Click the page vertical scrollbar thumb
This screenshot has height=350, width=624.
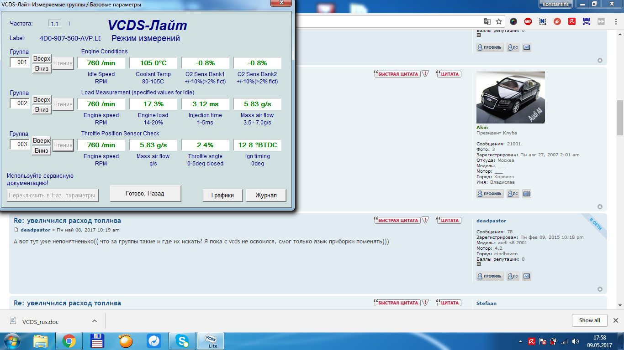coord(620,118)
